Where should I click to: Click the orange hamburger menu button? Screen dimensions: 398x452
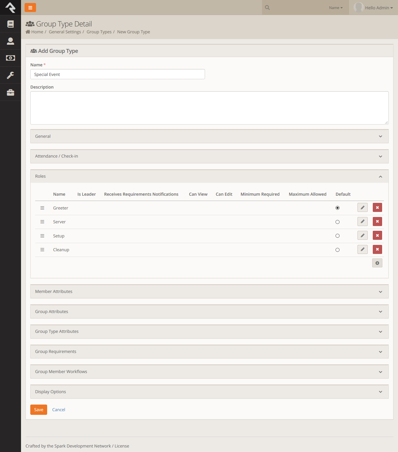coord(30,8)
